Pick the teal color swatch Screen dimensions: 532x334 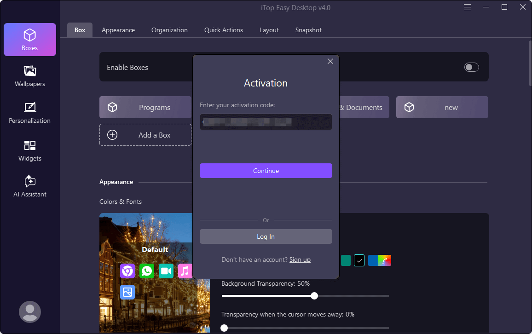click(x=346, y=260)
